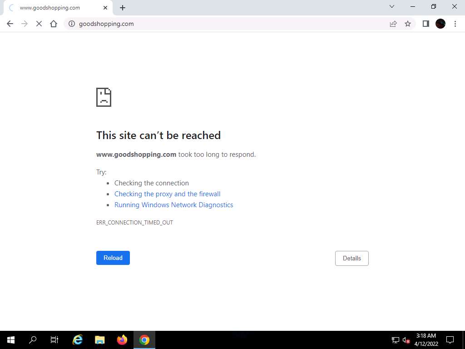View site information icon in address bar
Screen dimensions: 465x349
(x=71, y=24)
